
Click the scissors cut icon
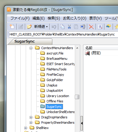tap(69, 27)
